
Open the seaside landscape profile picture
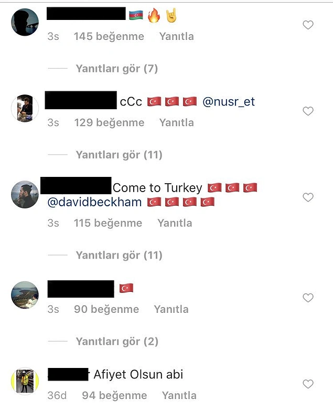coord(25,295)
